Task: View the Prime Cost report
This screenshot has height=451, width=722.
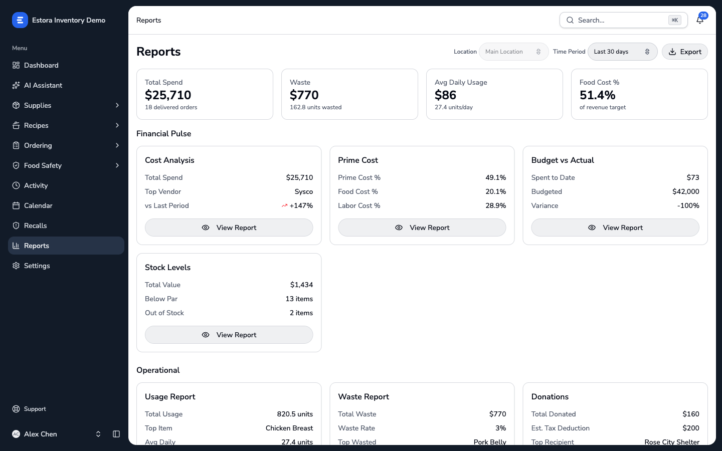Action: (422, 228)
